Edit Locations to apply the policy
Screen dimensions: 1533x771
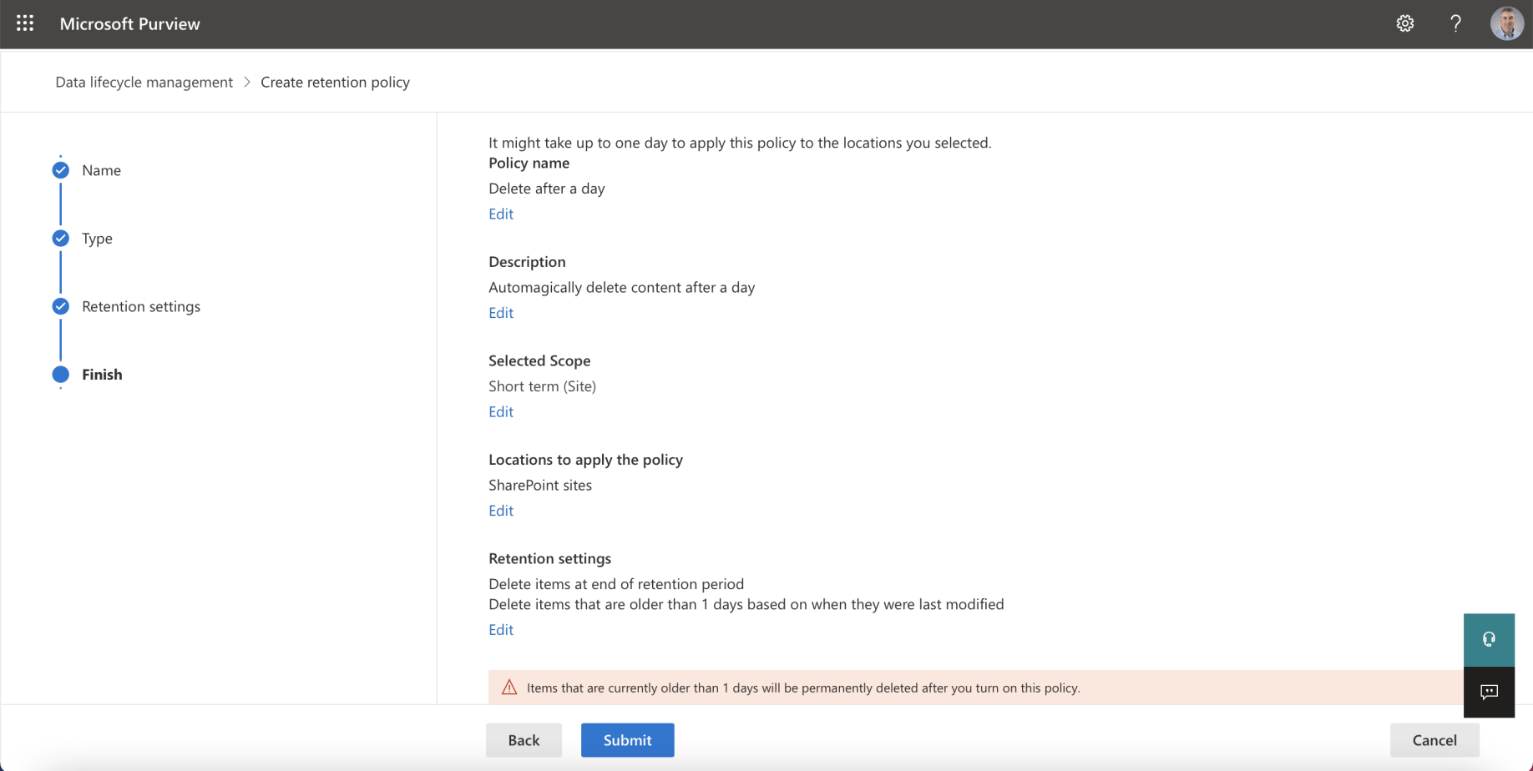501,511
